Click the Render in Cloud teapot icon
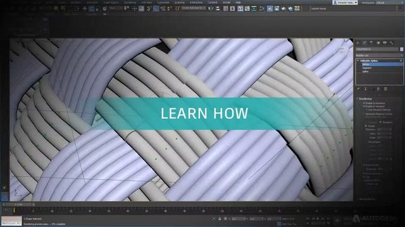The height and width of the screenshot is (227, 405). 290,8
